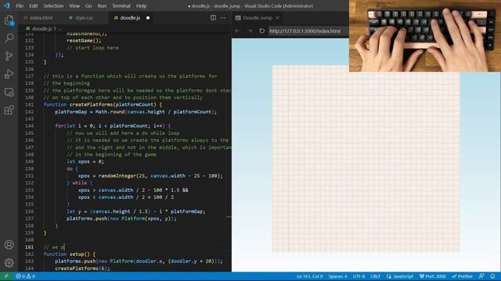Click the line number 141 in gutter
The image size is (501, 281).
point(29,105)
